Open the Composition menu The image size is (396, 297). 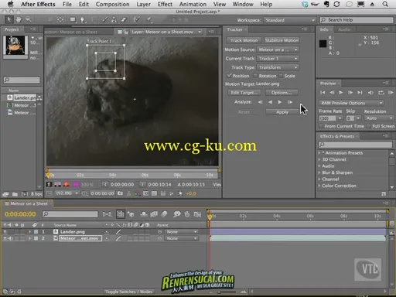click(113, 4)
